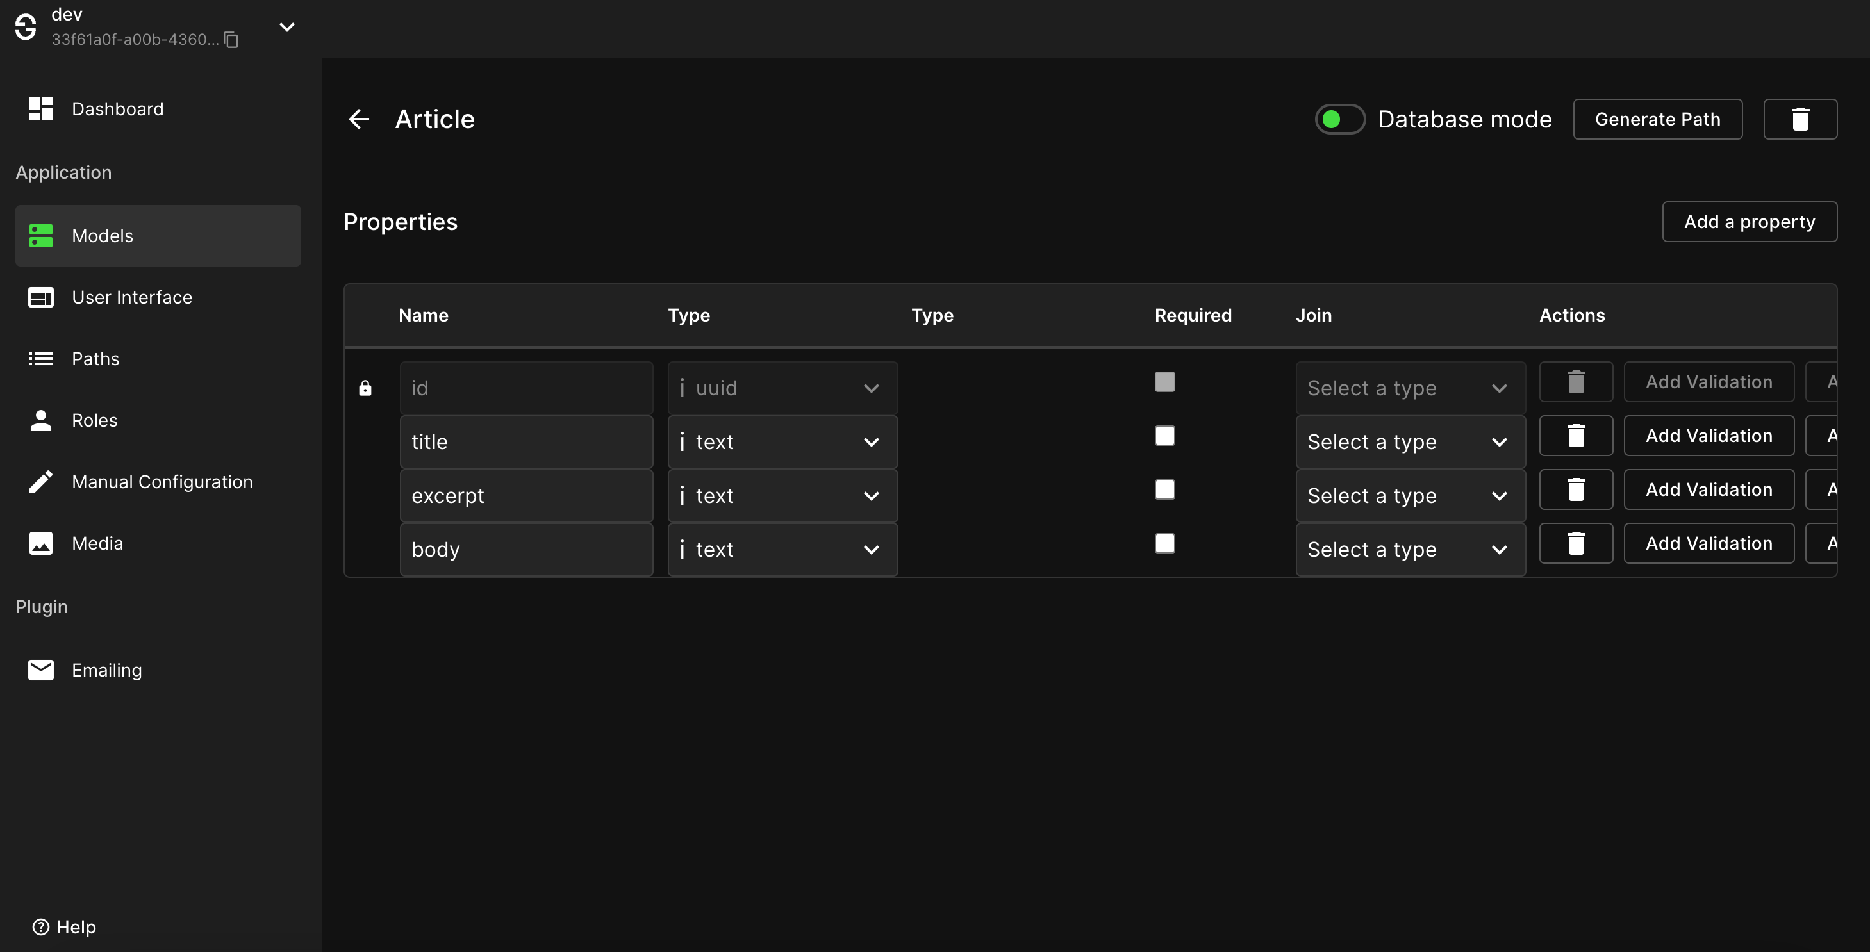1870x952 pixels.
Task: Delete the title property via trash icon
Action: coord(1576,434)
